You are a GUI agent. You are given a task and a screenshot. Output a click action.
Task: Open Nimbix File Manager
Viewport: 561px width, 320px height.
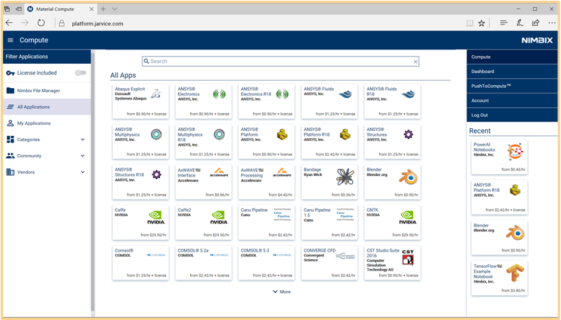coord(47,91)
